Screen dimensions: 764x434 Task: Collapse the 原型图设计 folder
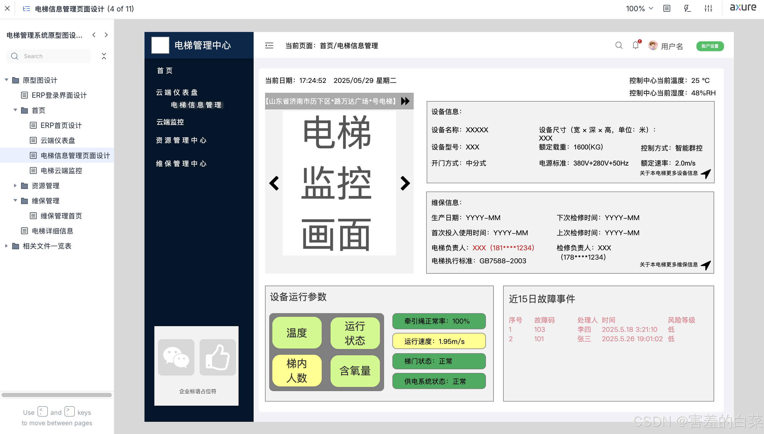(x=6, y=80)
